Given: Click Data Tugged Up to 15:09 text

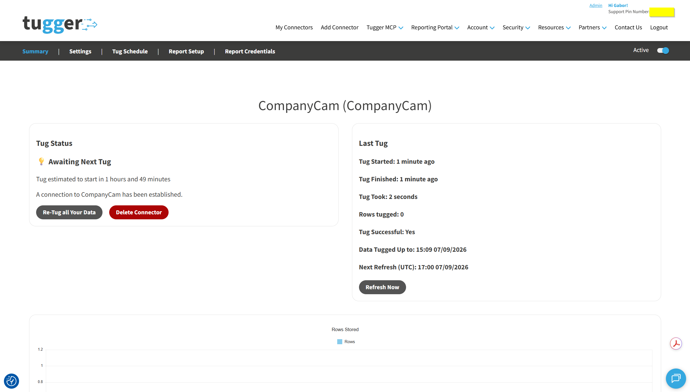Looking at the screenshot, I should pos(412,250).
